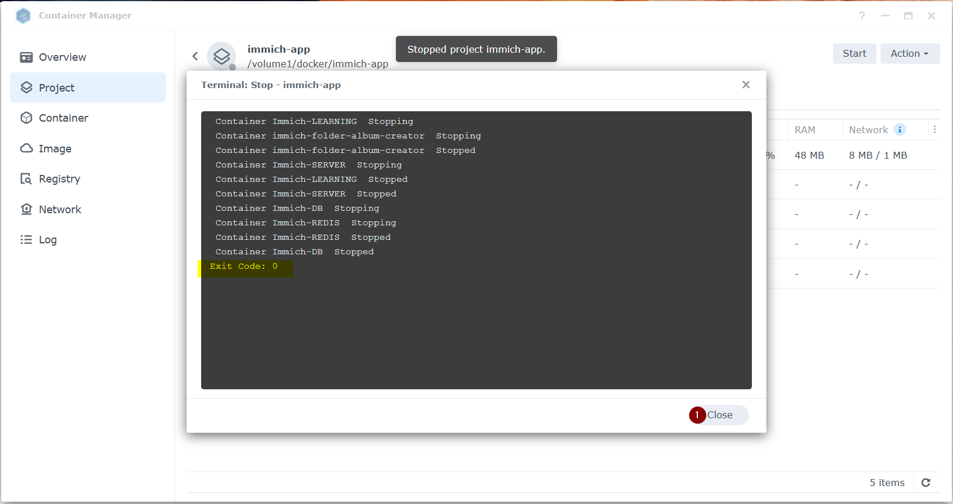Screen dimensions: 953x504
Task: Click the Immich-DB Stopped terminal line
Action: point(294,252)
